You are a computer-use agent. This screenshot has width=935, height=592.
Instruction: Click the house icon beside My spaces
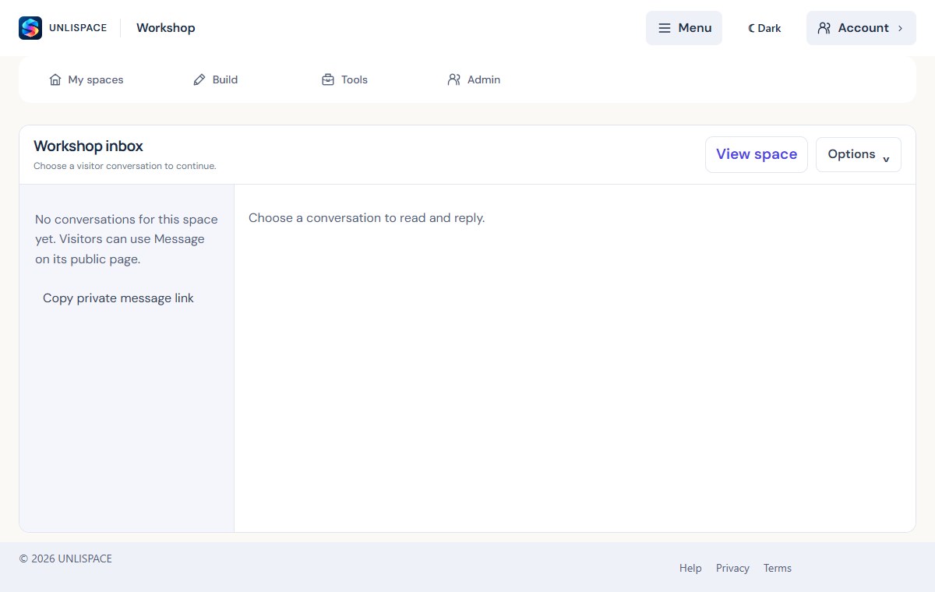tap(55, 79)
